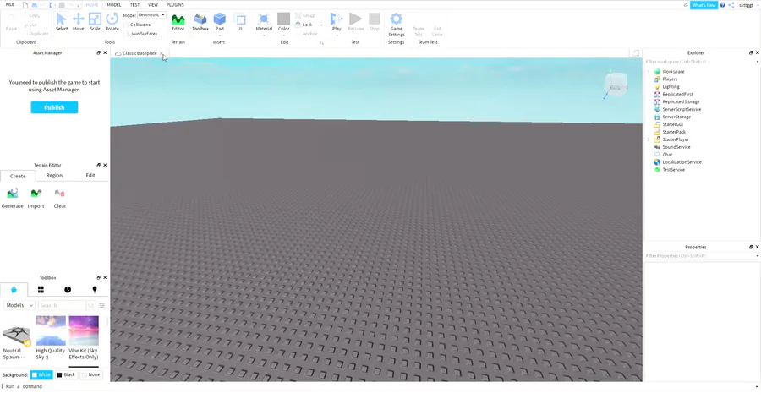Choose the Select tool in the ribbon
This screenshot has width=761, height=404.
(x=62, y=22)
